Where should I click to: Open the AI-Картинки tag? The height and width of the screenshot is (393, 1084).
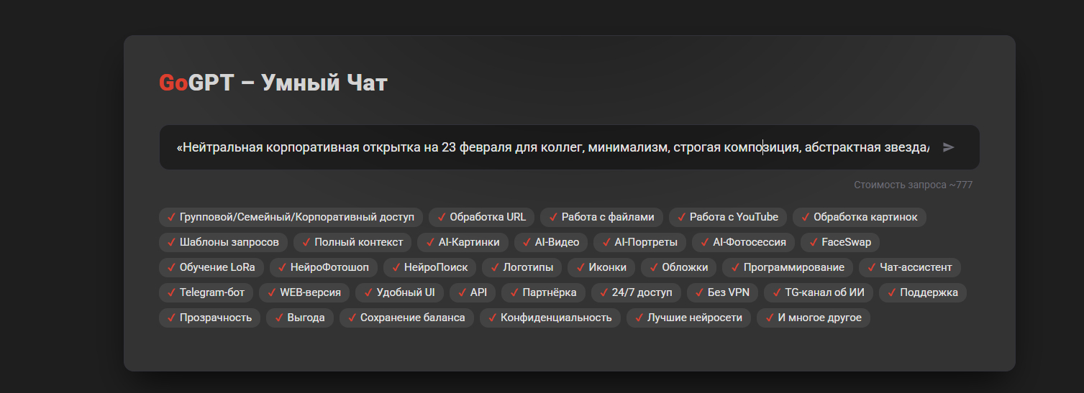click(x=463, y=242)
